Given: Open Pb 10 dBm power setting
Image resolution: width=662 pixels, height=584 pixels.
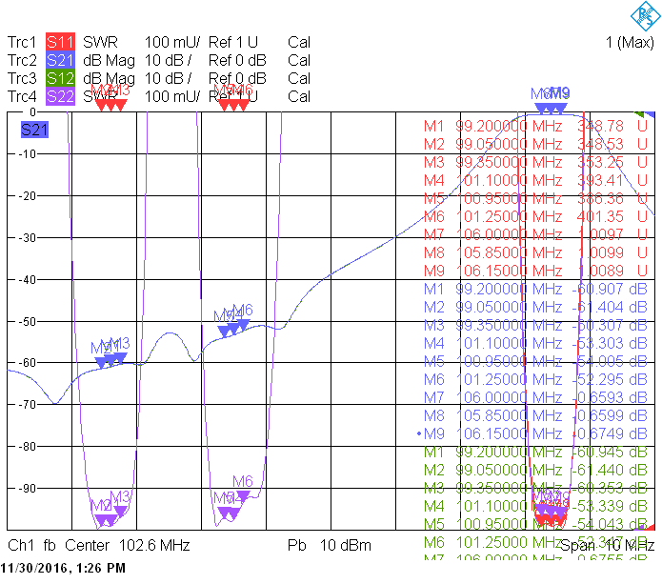Looking at the screenshot, I should 330,546.
